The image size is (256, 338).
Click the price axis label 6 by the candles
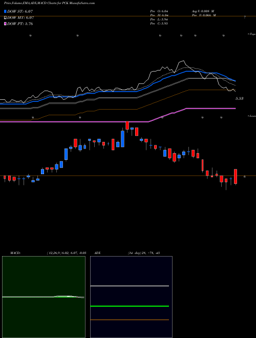coord(244,177)
